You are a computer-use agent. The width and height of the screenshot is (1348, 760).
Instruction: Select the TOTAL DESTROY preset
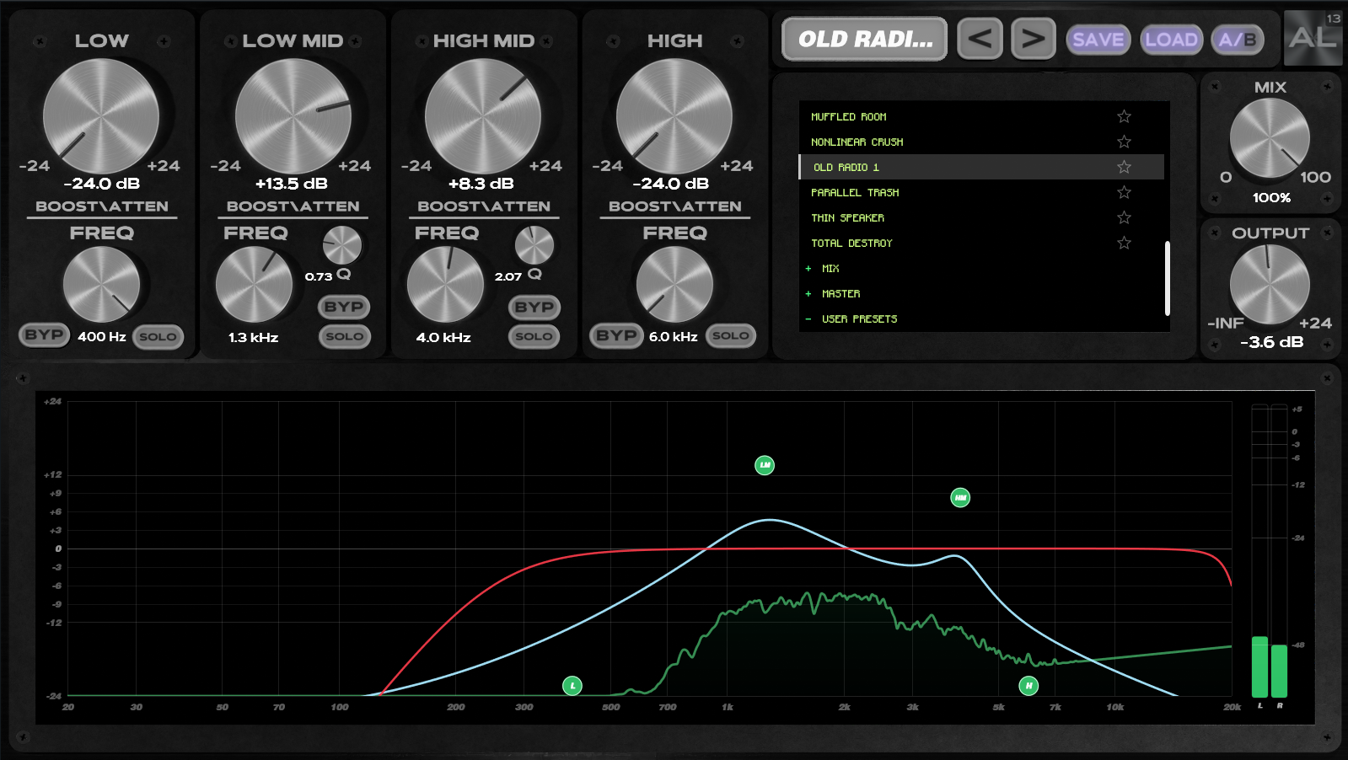click(981, 243)
